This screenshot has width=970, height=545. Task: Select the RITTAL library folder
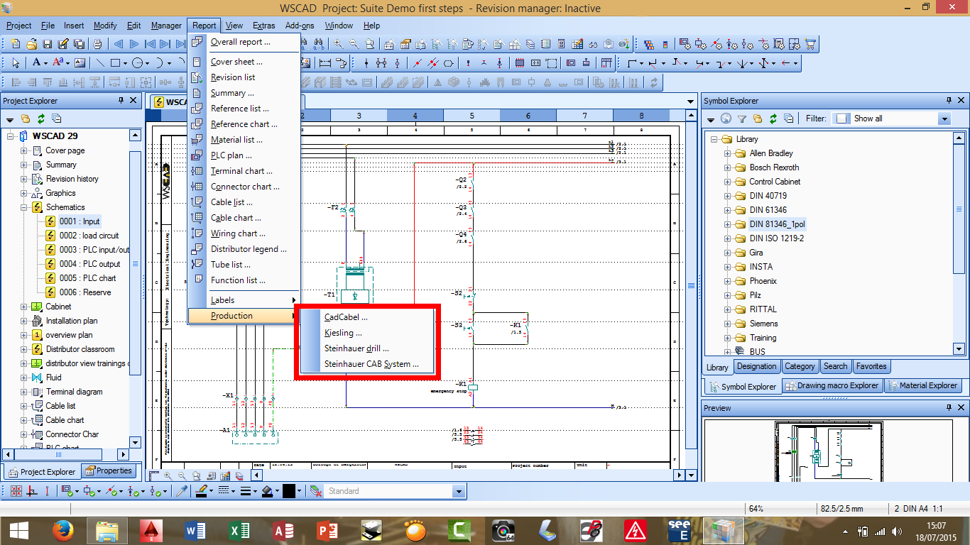pyautogui.click(x=763, y=309)
